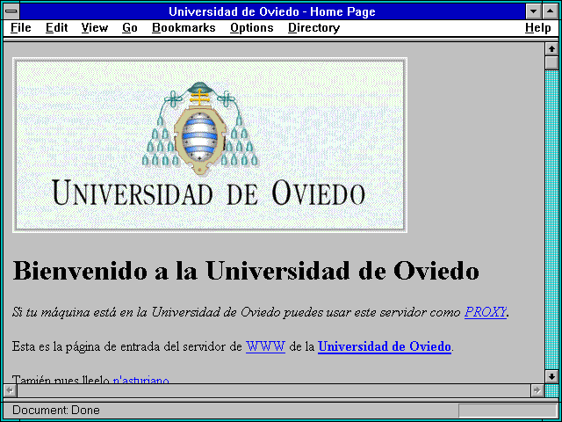Click the horizontal scrollbar left arrow
The image size is (562, 422).
10,390
